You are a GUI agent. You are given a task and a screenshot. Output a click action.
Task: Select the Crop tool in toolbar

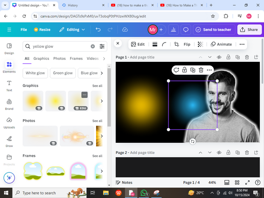pos(176,44)
